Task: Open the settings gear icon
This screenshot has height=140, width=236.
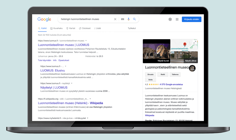Action: tap(170, 19)
